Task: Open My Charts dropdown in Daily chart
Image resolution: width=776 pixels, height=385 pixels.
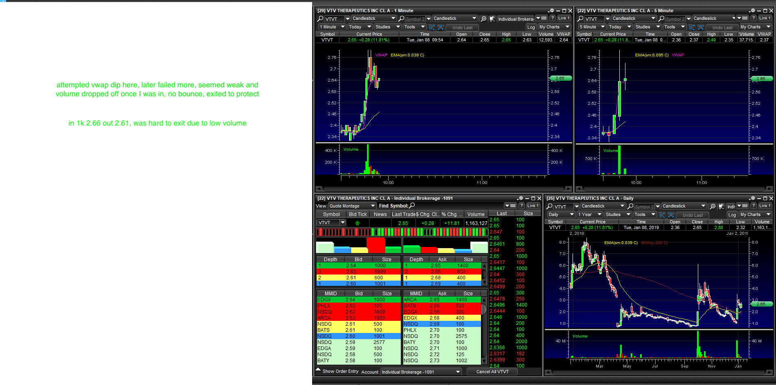Action: point(755,215)
